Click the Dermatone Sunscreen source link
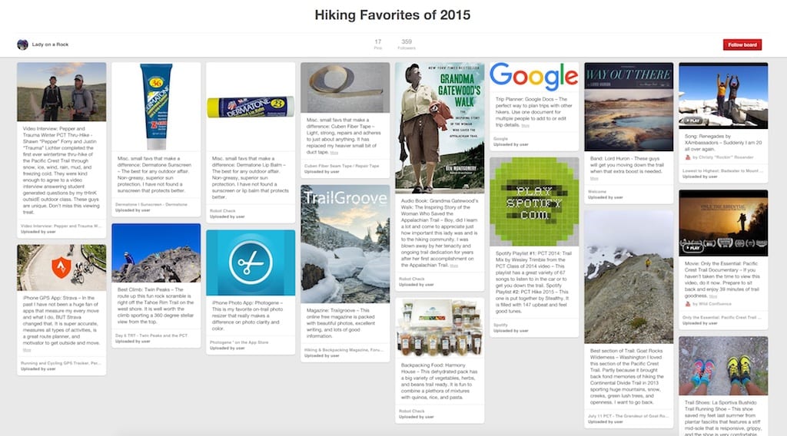Image resolution: width=787 pixels, height=436 pixels. pyautogui.click(x=151, y=204)
